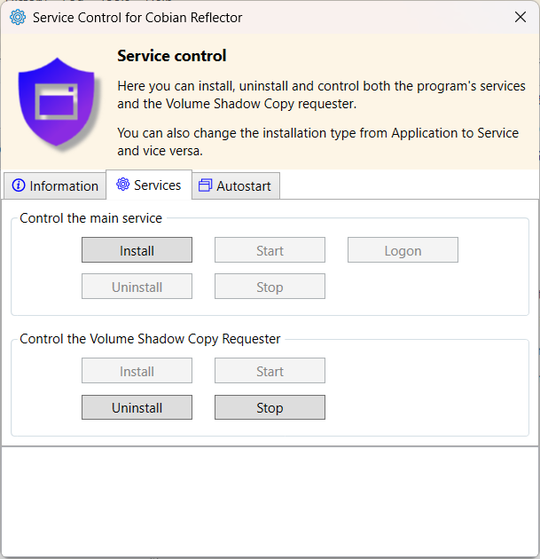Select the Services tab

149,185
